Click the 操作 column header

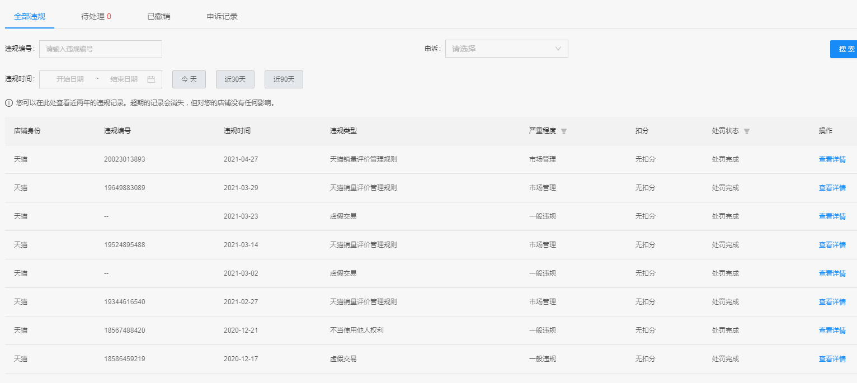coord(826,131)
